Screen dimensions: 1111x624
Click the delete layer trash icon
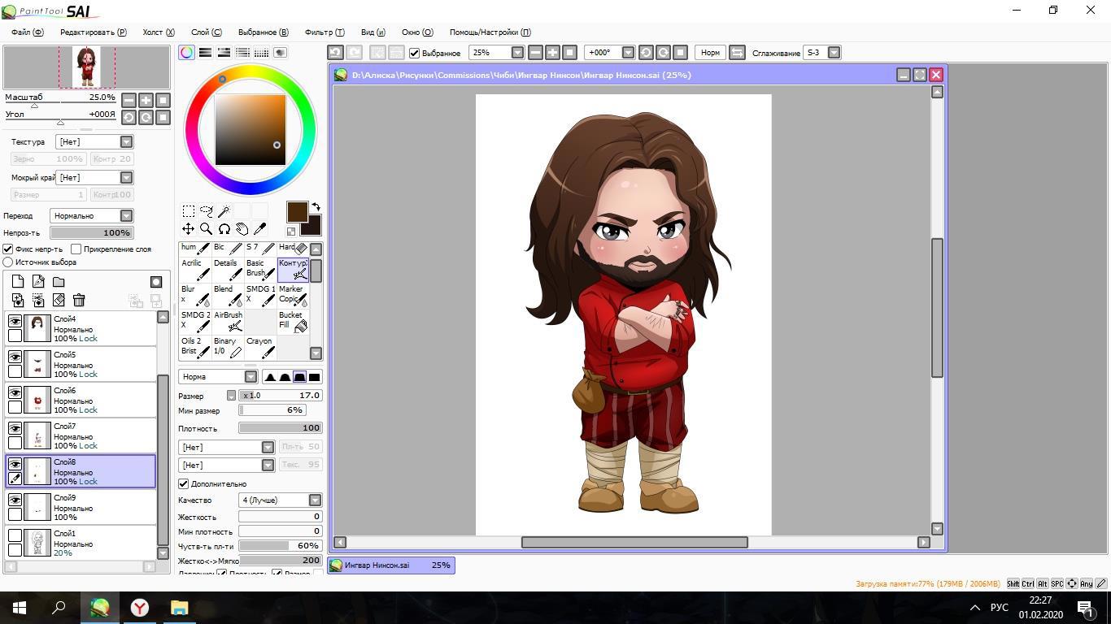[79, 301]
